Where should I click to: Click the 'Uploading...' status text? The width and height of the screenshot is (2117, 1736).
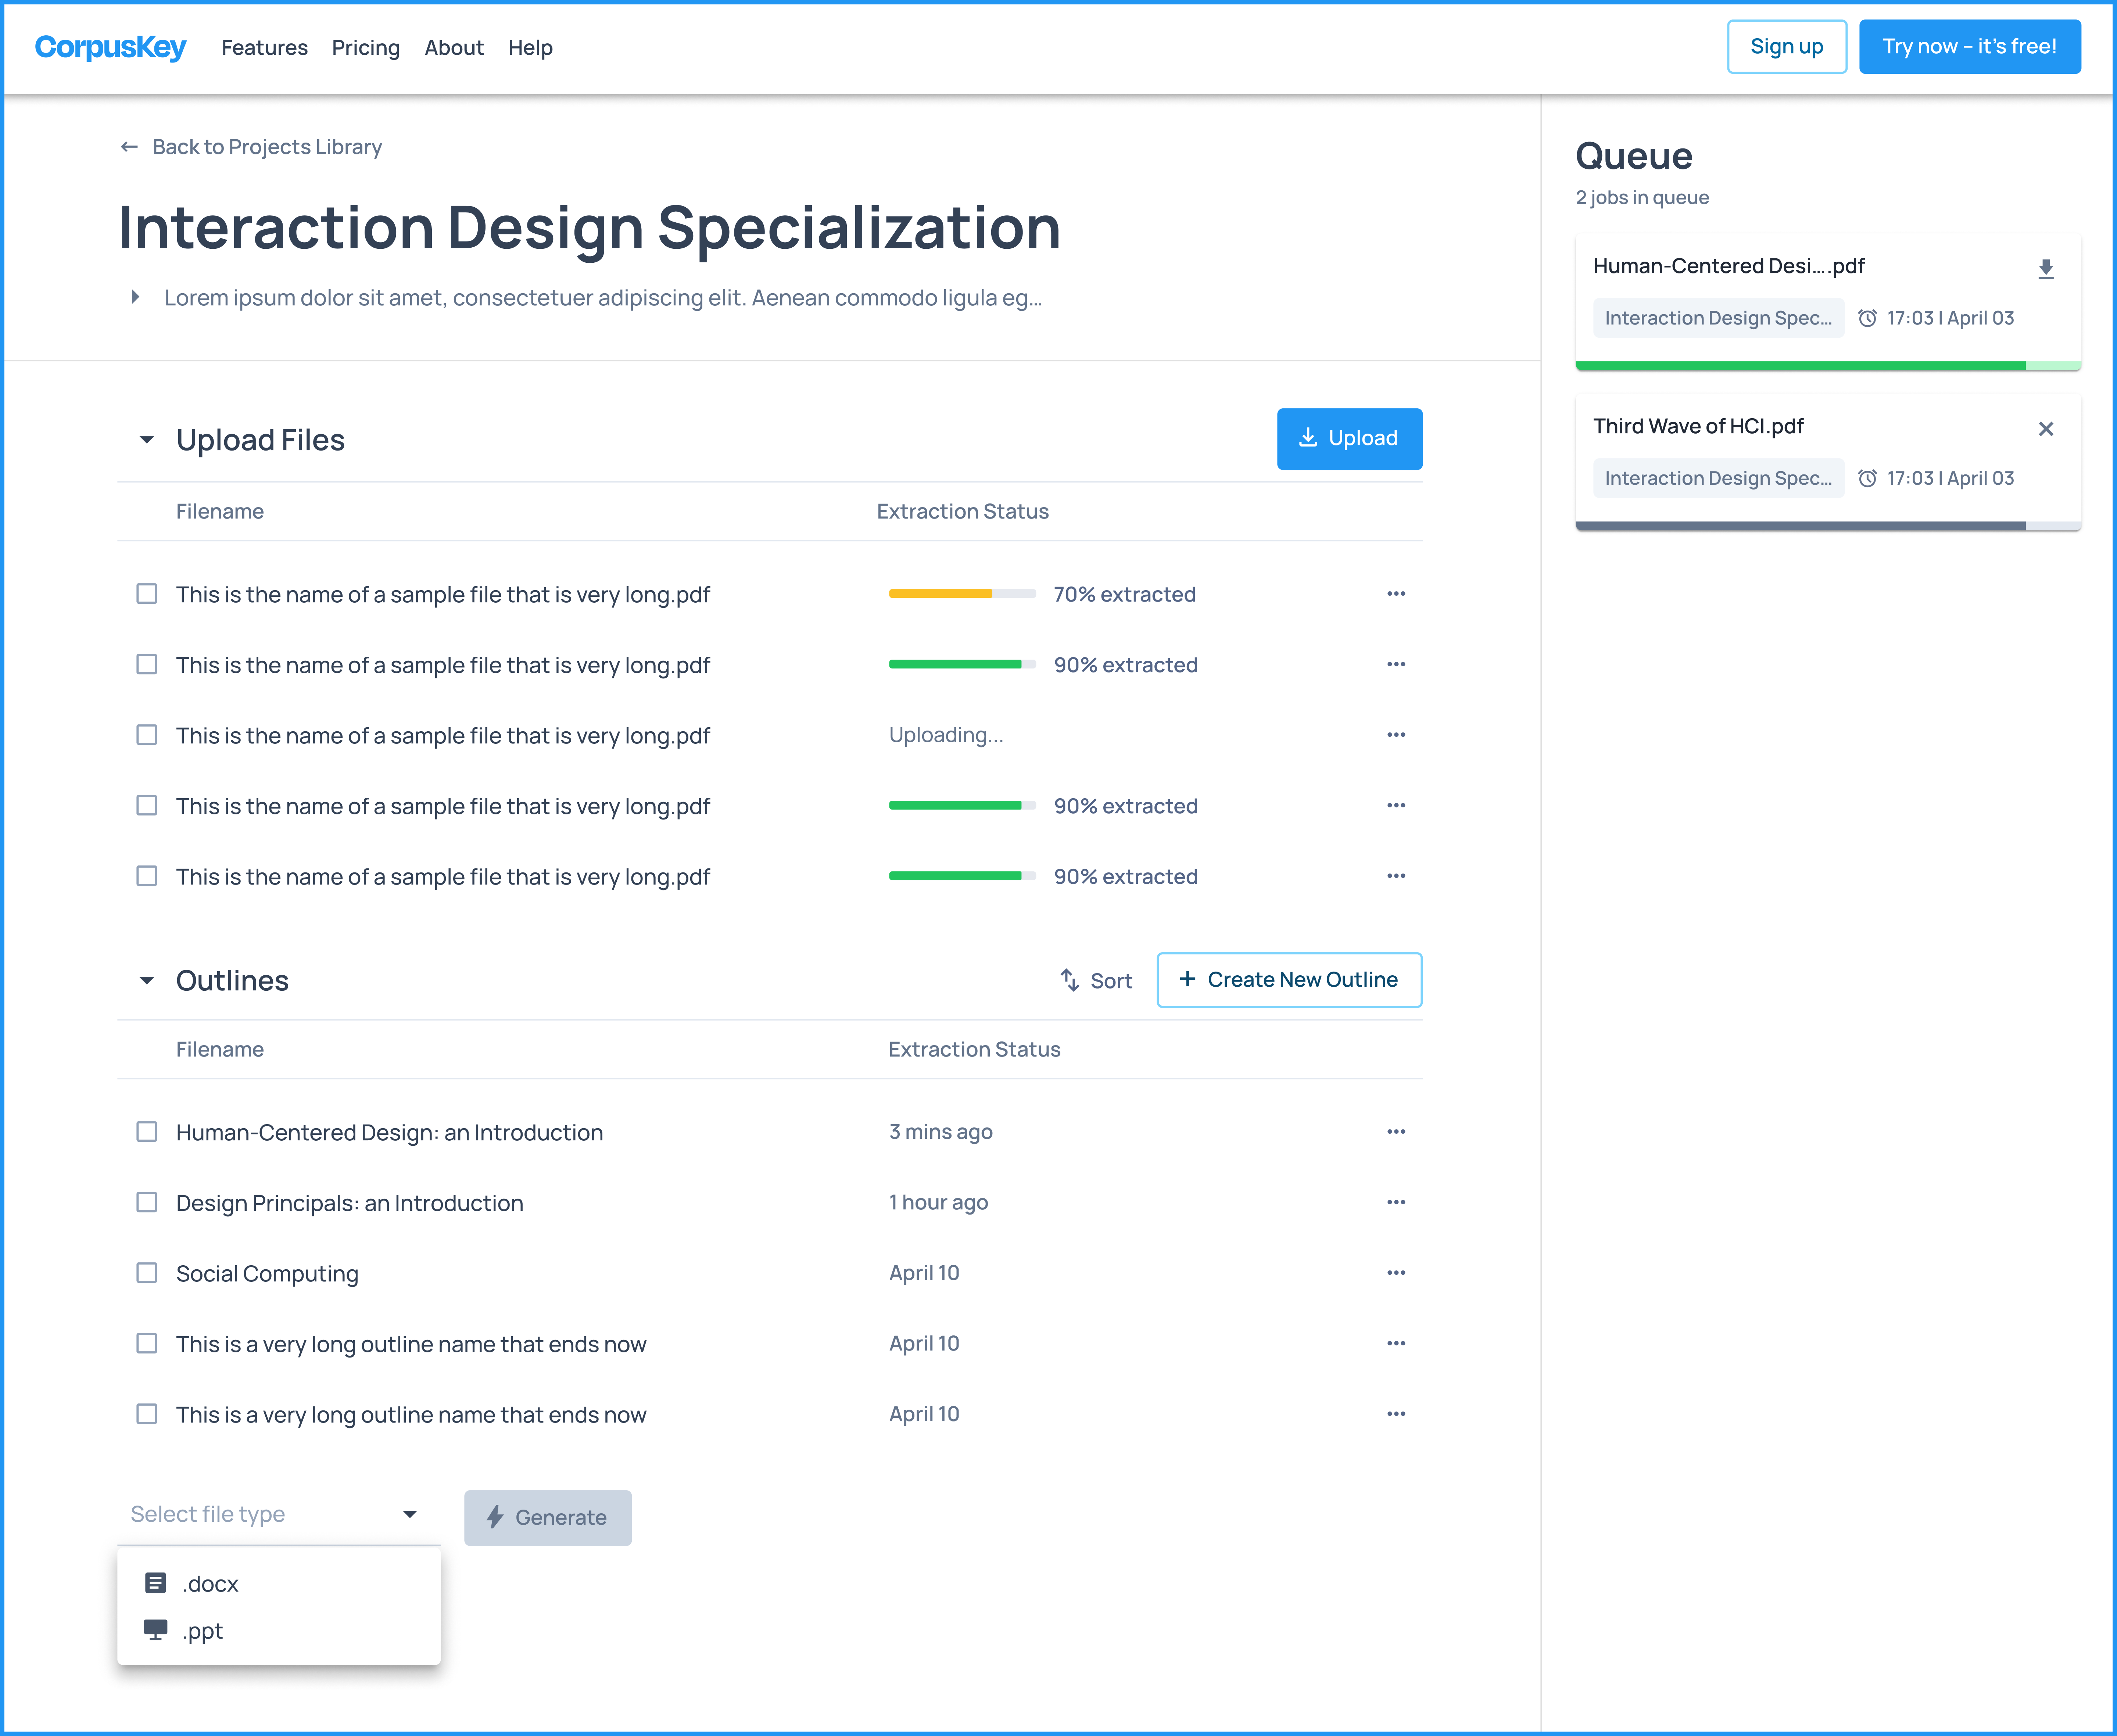tap(946, 735)
